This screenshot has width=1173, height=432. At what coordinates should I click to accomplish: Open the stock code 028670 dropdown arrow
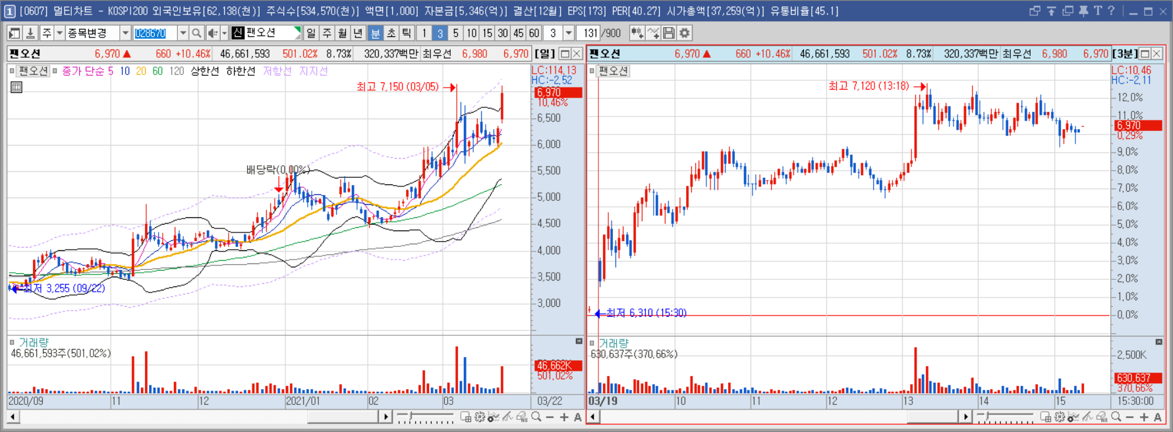click(183, 33)
